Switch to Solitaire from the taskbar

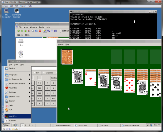click(x=109, y=125)
